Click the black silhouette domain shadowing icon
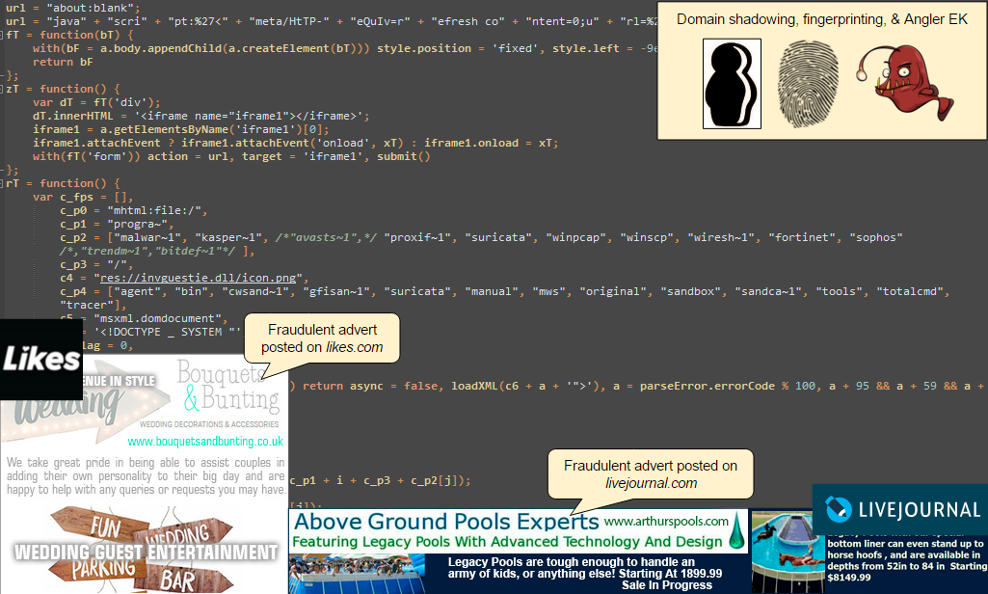Viewport: 988px width, 594px height. click(x=732, y=84)
